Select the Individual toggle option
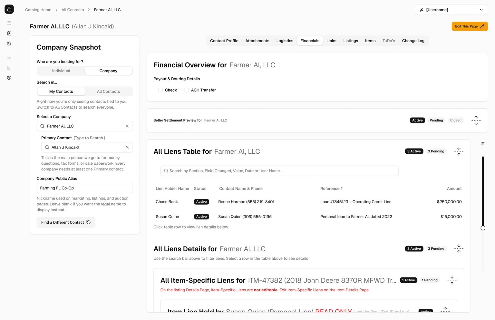Viewport: 495px width, 320px height. click(61, 71)
